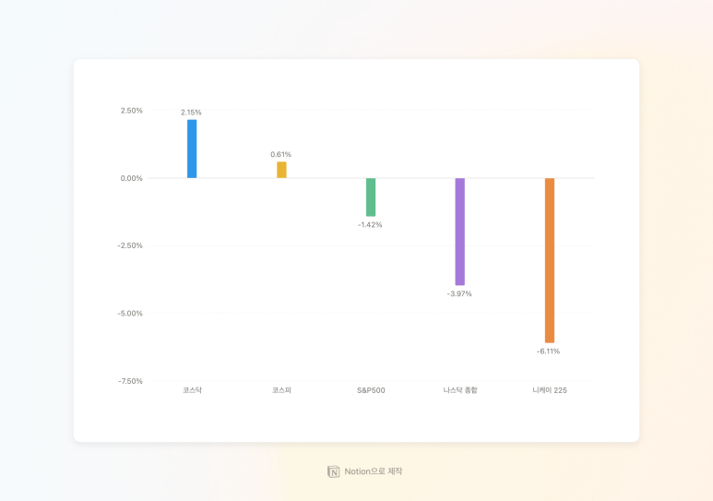Select the green S&P500 bar
The height and width of the screenshot is (501, 713).
click(x=371, y=197)
